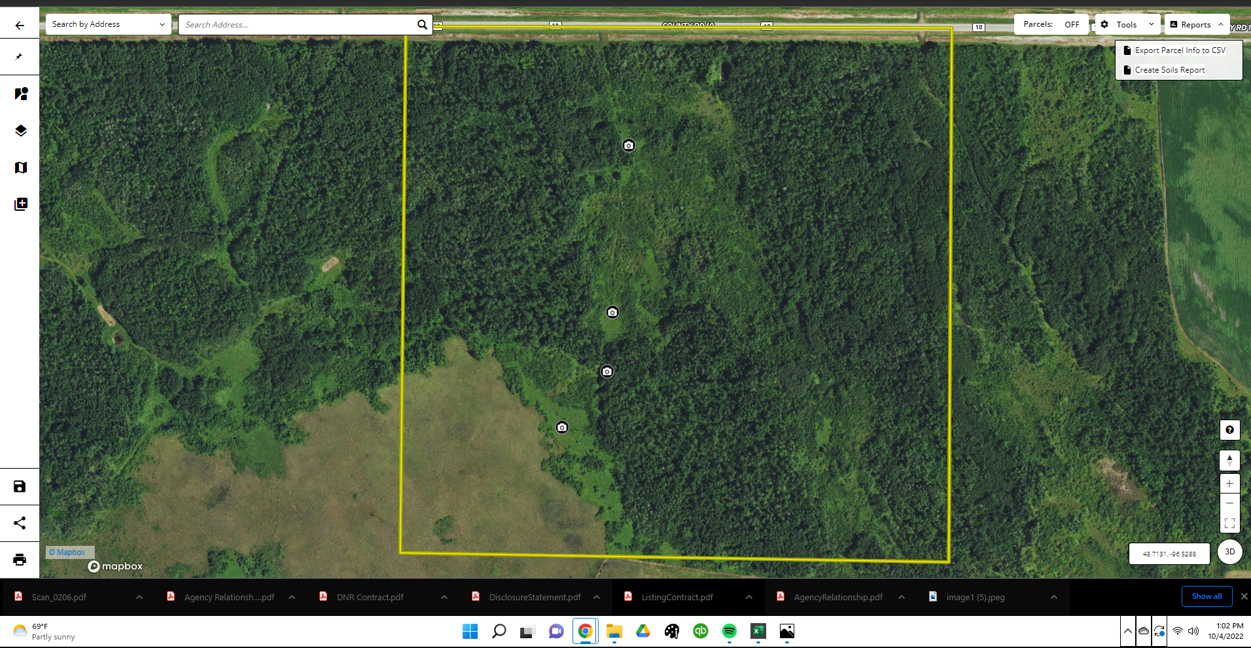
Task: Click into the Search Address field
Action: [x=298, y=25]
